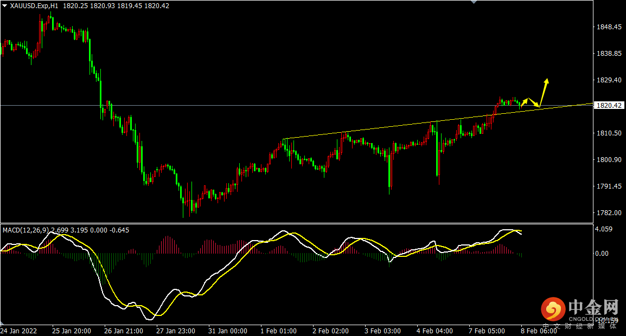Screen dimensions: 626x336
Task: Click the orange swirl watermark logo
Action: (x=553, y=310)
